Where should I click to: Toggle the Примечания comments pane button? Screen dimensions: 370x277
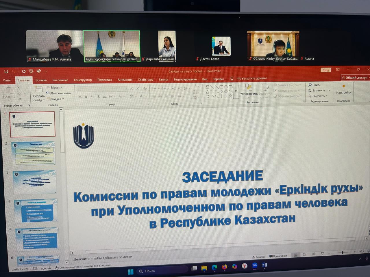click(278, 256)
